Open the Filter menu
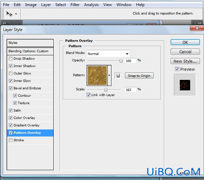Image resolution: width=204 pixels, height=180 pixels. 75,5
